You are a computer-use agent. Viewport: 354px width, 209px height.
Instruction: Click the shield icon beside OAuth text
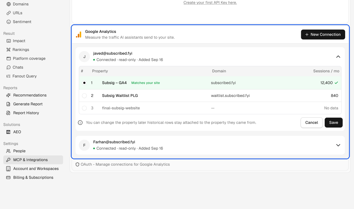pyautogui.click(x=77, y=164)
